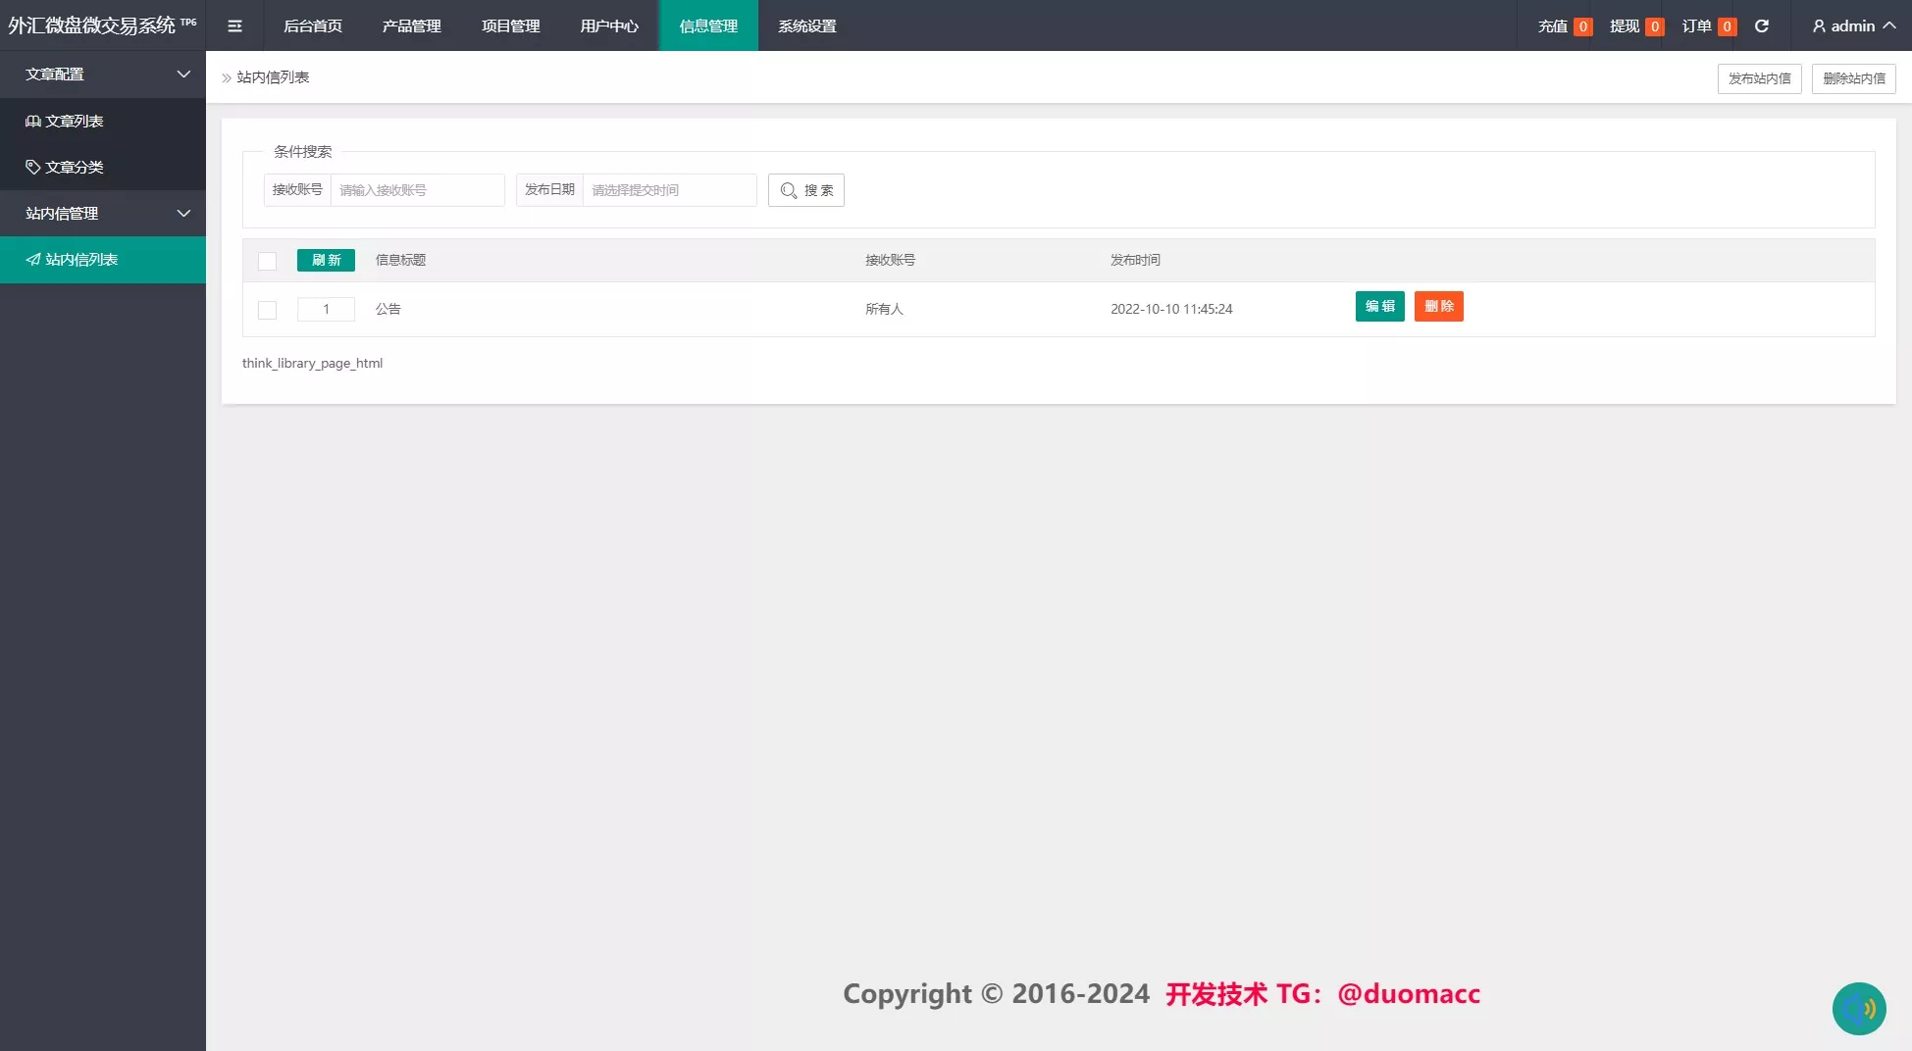Toggle the select-all checkbox in table header
The image size is (1912, 1051).
[267, 261]
